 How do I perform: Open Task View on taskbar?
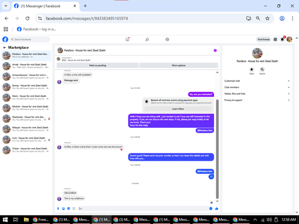pos(16,220)
